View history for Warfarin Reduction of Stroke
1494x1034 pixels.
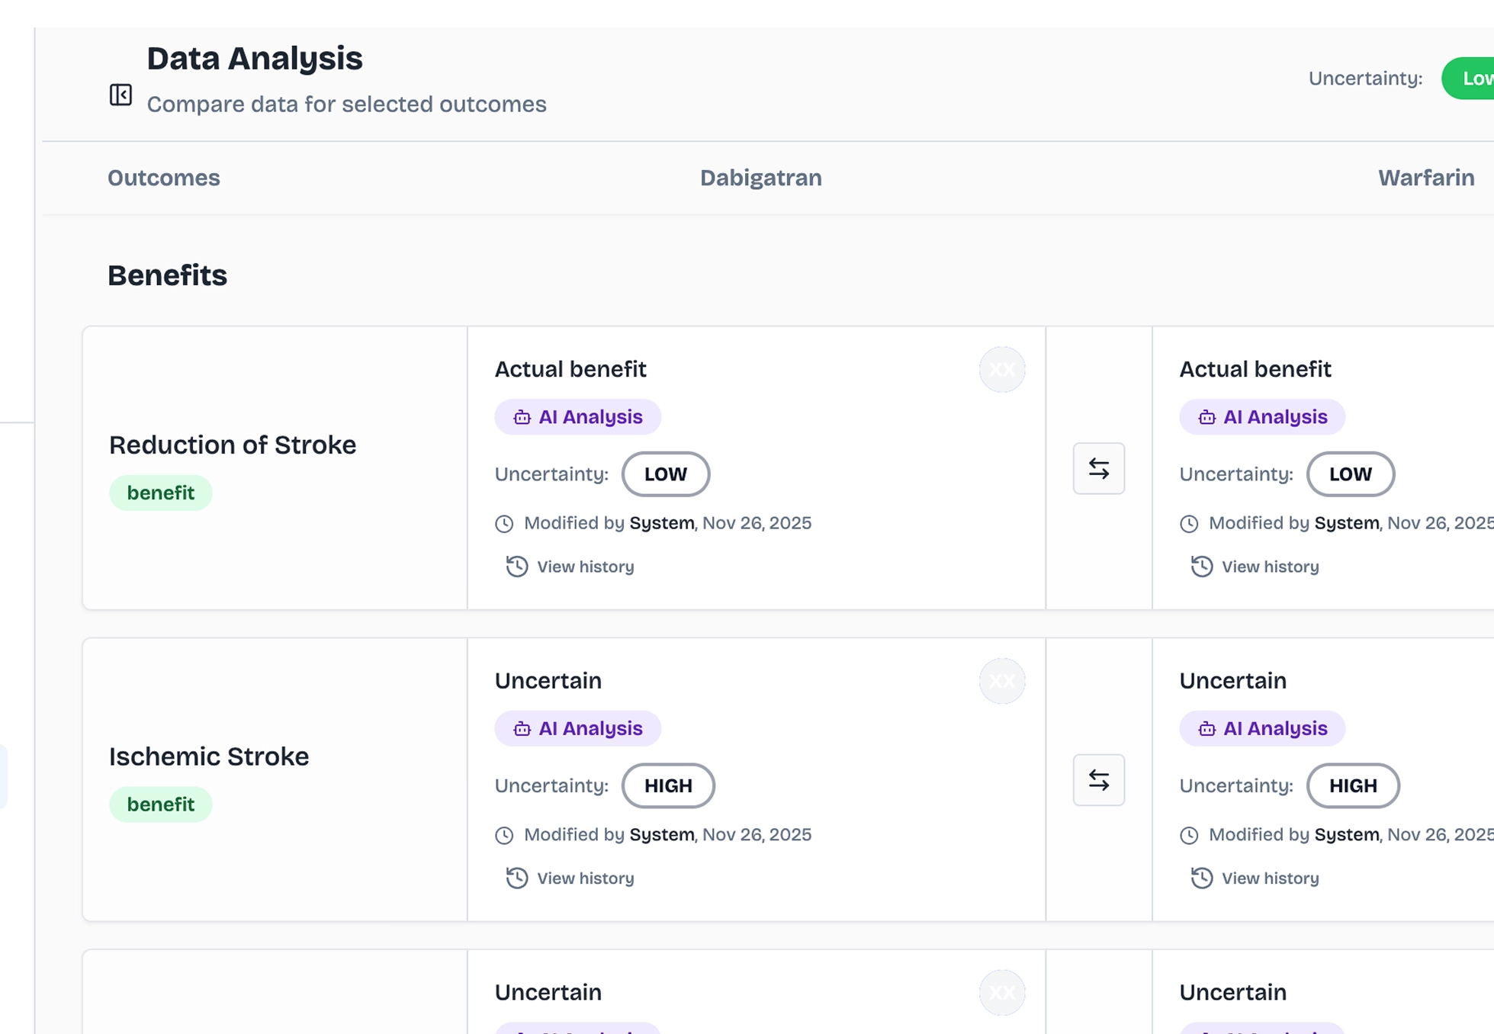1270,567
